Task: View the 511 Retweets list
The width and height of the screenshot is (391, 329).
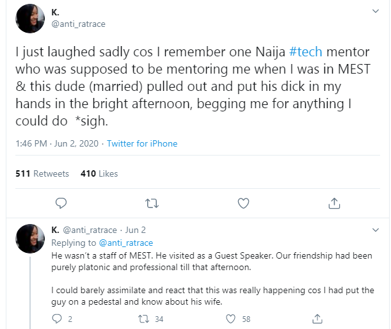Action: click(x=42, y=173)
